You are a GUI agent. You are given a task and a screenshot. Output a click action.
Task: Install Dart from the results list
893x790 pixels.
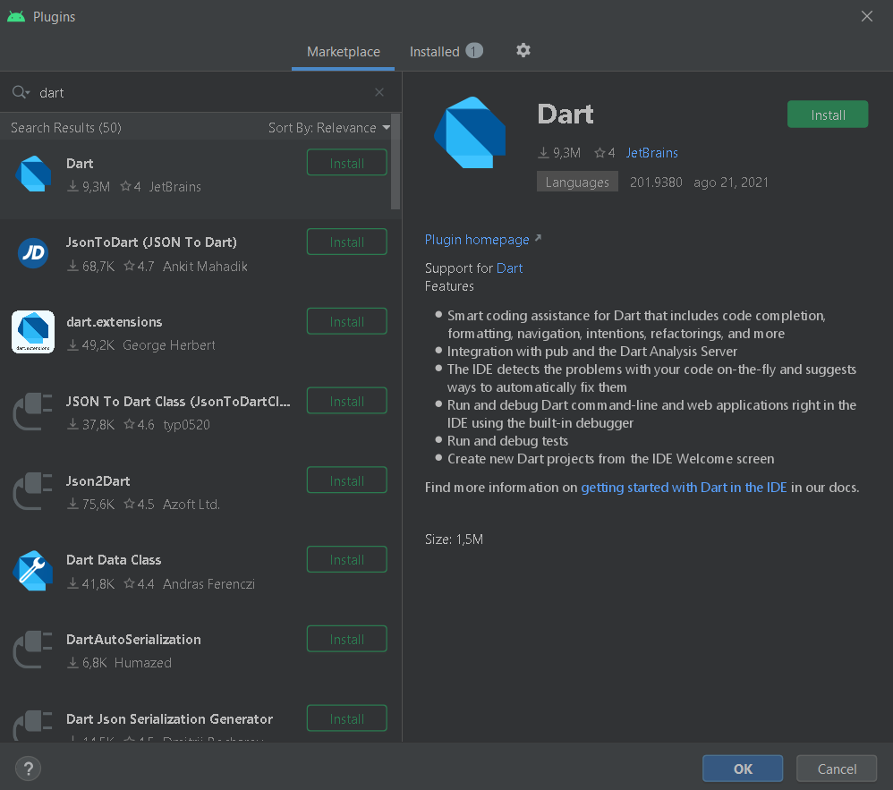(x=347, y=163)
